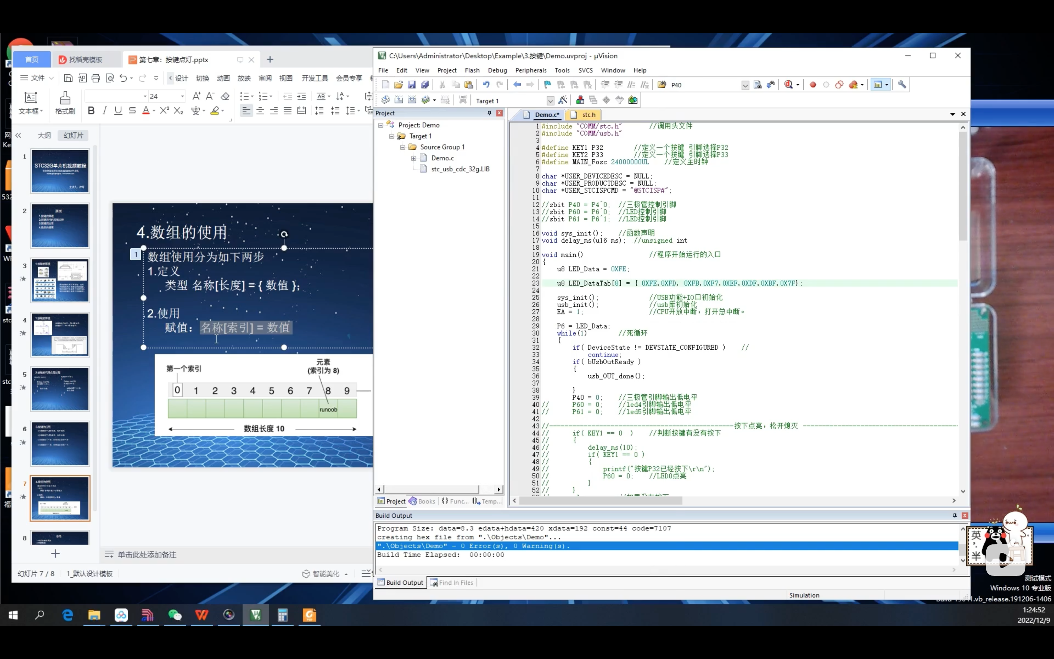Open the Target 1 selection dropdown
Screen dimensions: 1054x659
(550, 101)
